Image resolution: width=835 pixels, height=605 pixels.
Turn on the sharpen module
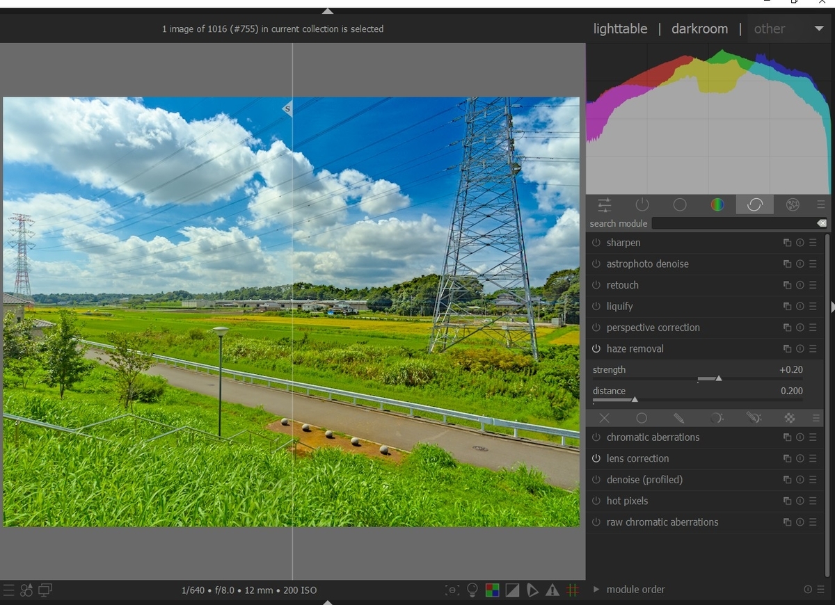(x=596, y=243)
